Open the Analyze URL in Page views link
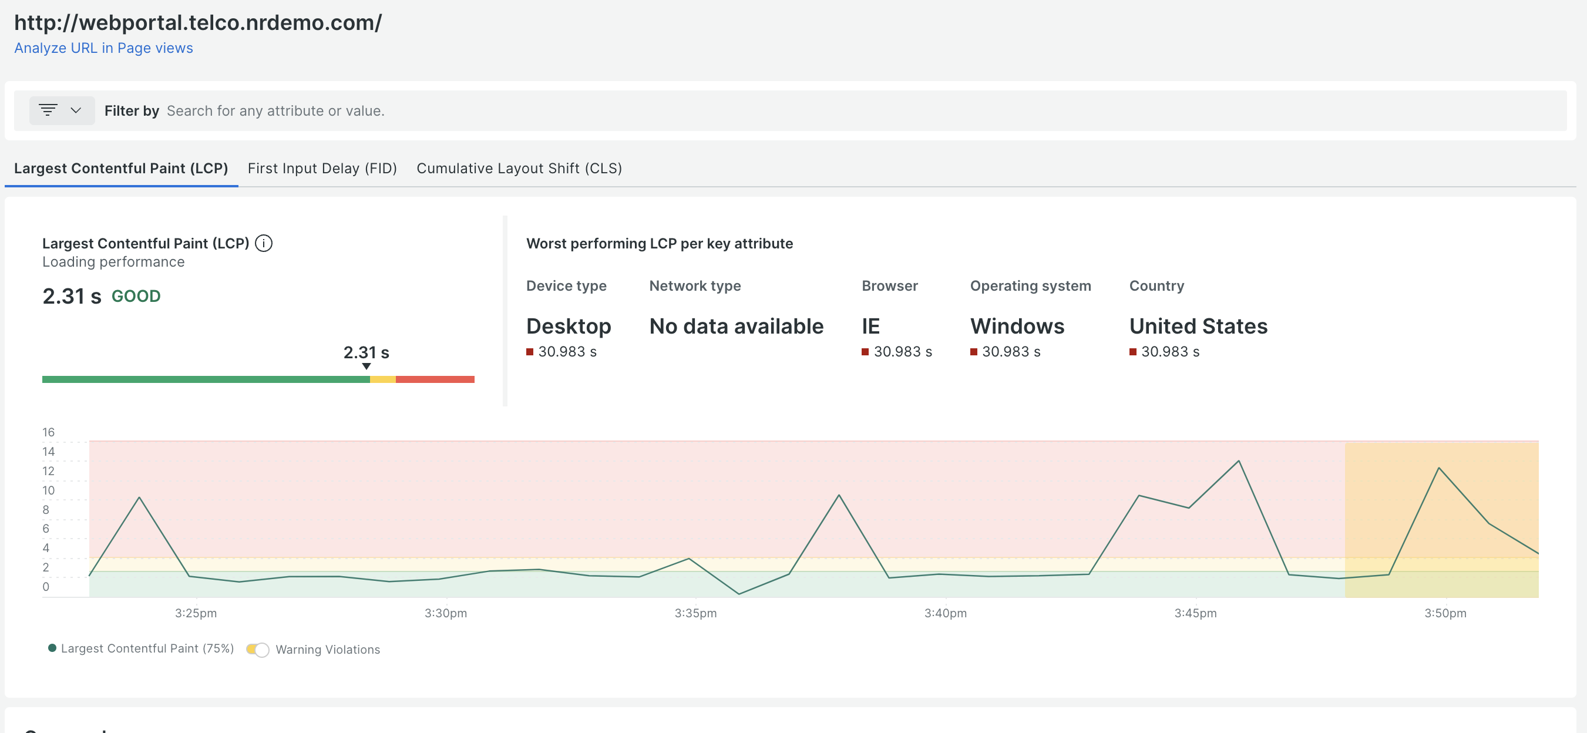Viewport: 1587px width, 733px height. click(103, 48)
